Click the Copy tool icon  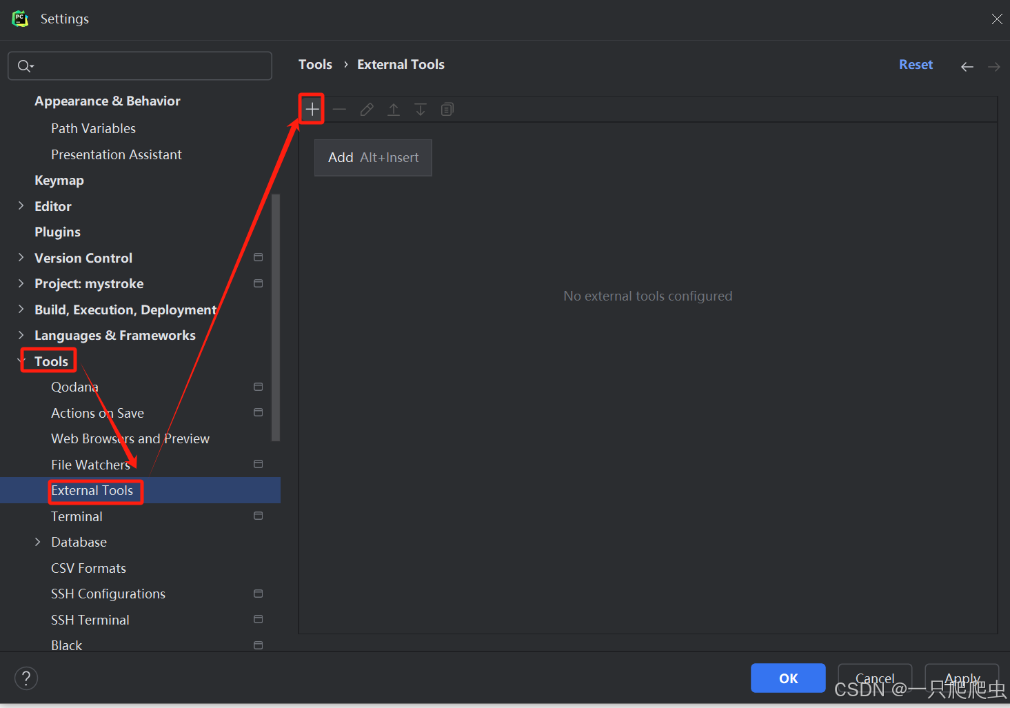pyautogui.click(x=447, y=109)
